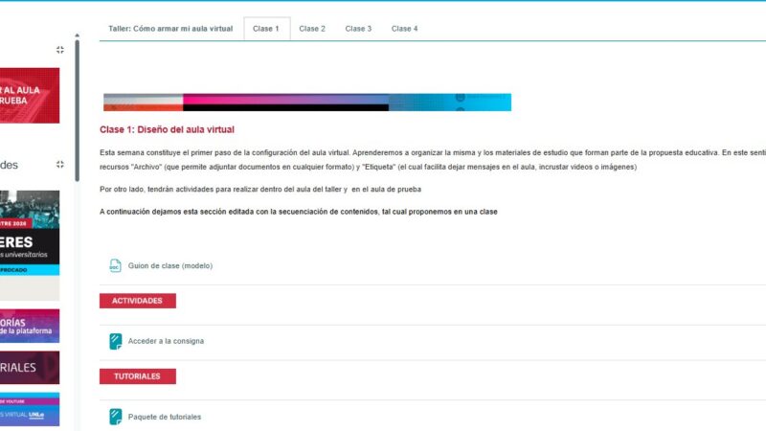Screen dimensions: 766x431
Task: Click the Talleres universitarios banner image
Action: pos(29,244)
